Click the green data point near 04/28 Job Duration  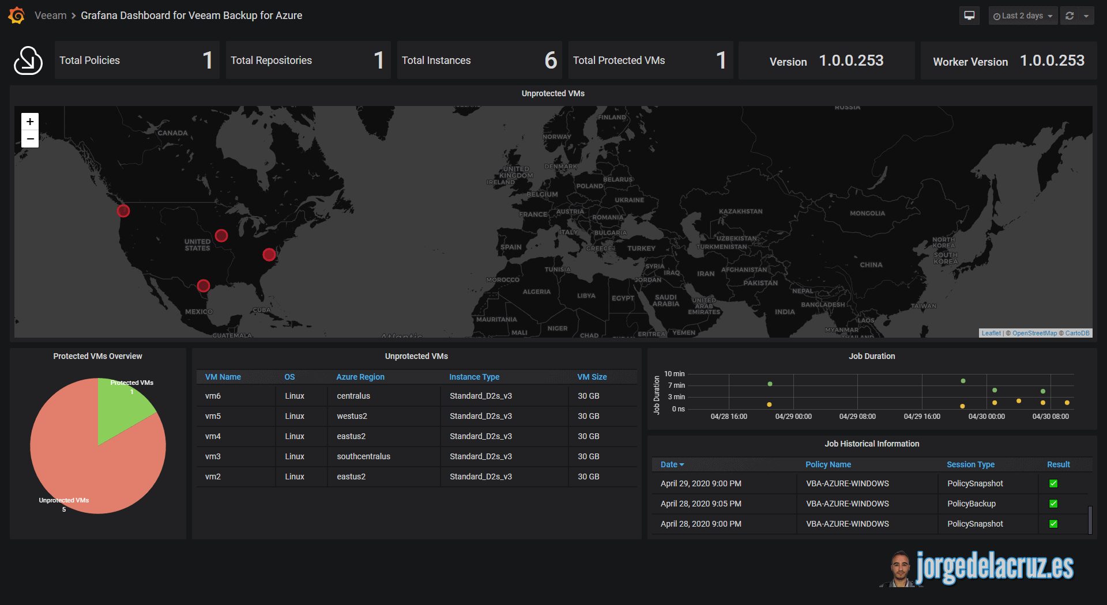tap(770, 384)
